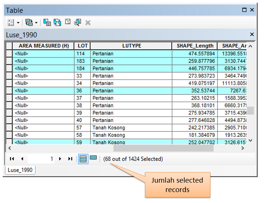
Task: Expand the Table Options dropdown arrow
Action: click(x=18, y=23)
